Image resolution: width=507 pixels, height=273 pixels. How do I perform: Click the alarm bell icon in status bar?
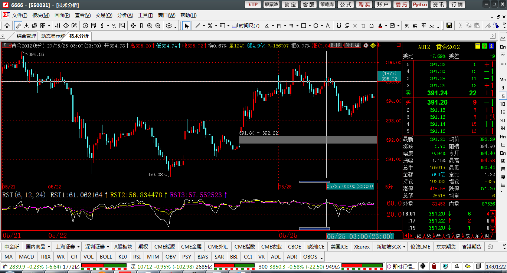[x=456, y=266]
